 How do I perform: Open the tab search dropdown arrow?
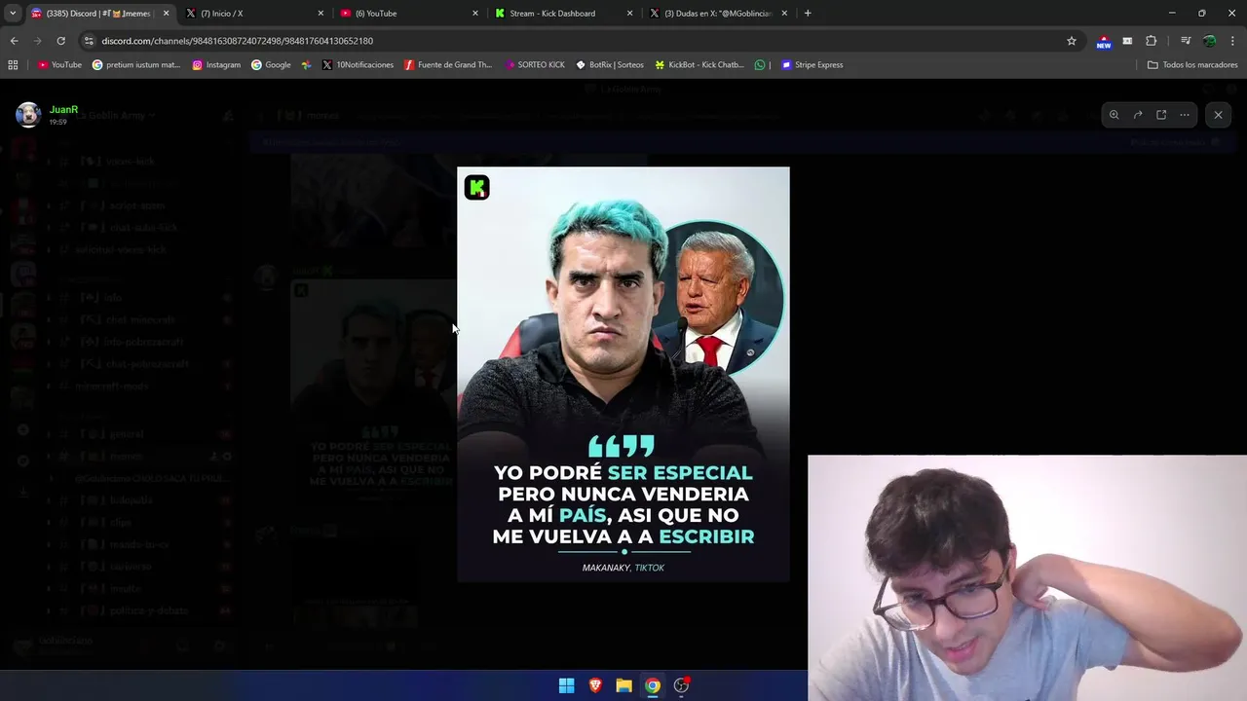coord(12,14)
